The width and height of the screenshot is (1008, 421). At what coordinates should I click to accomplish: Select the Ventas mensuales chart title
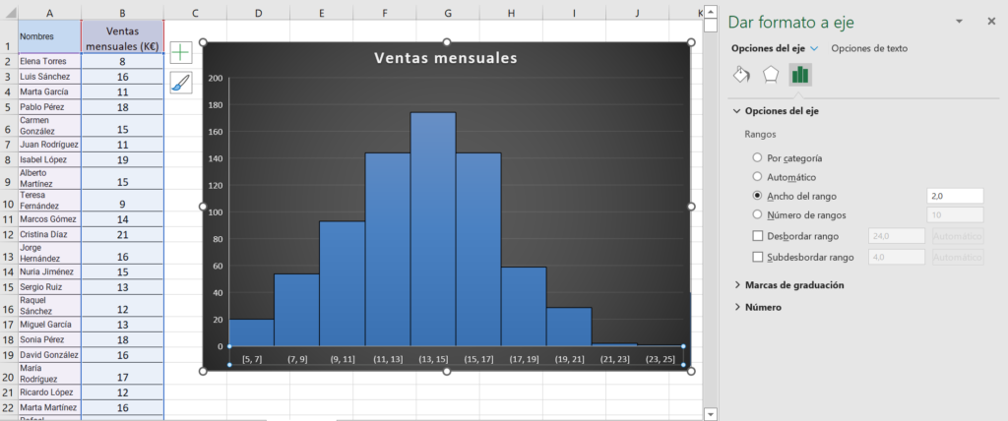tap(446, 58)
